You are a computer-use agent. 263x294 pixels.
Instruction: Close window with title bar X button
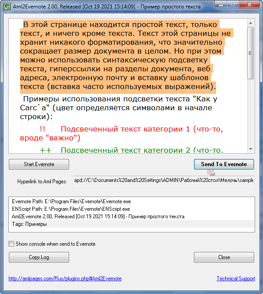pyautogui.click(x=249, y=5)
